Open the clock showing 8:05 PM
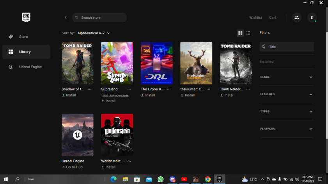The height and width of the screenshot is (184, 328). [307, 179]
